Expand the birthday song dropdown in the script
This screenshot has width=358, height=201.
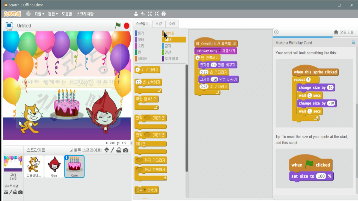click(x=220, y=51)
